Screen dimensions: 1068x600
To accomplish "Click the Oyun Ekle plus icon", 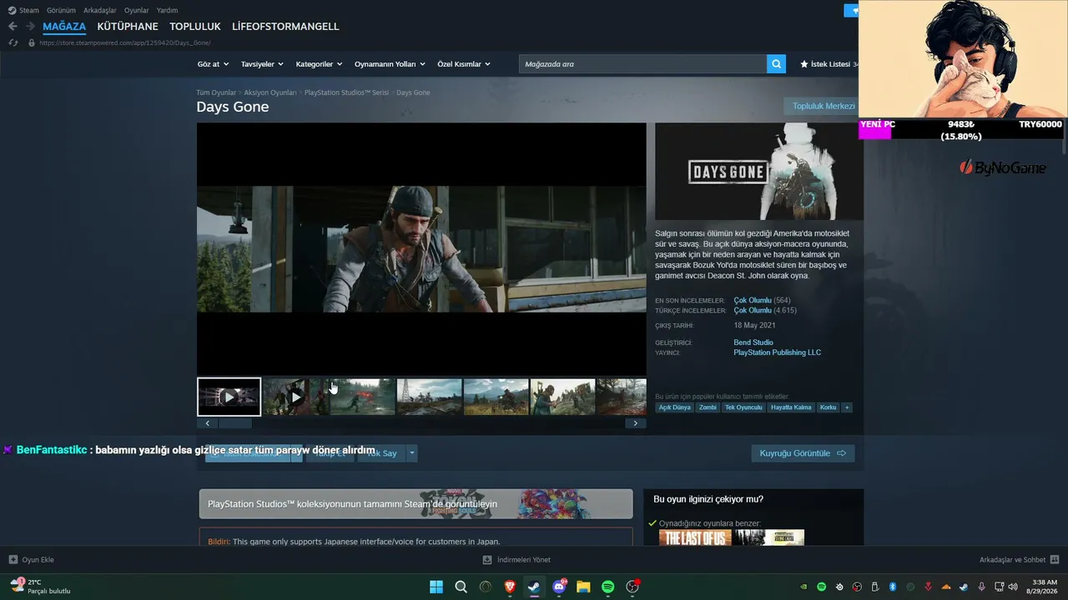I will (13, 560).
